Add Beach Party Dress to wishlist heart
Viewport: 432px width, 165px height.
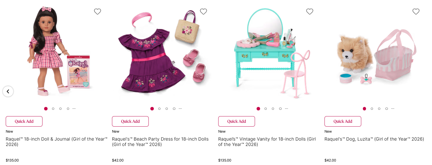(203, 11)
